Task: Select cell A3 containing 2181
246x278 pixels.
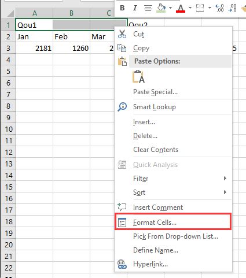Action: pyautogui.click(x=34, y=48)
